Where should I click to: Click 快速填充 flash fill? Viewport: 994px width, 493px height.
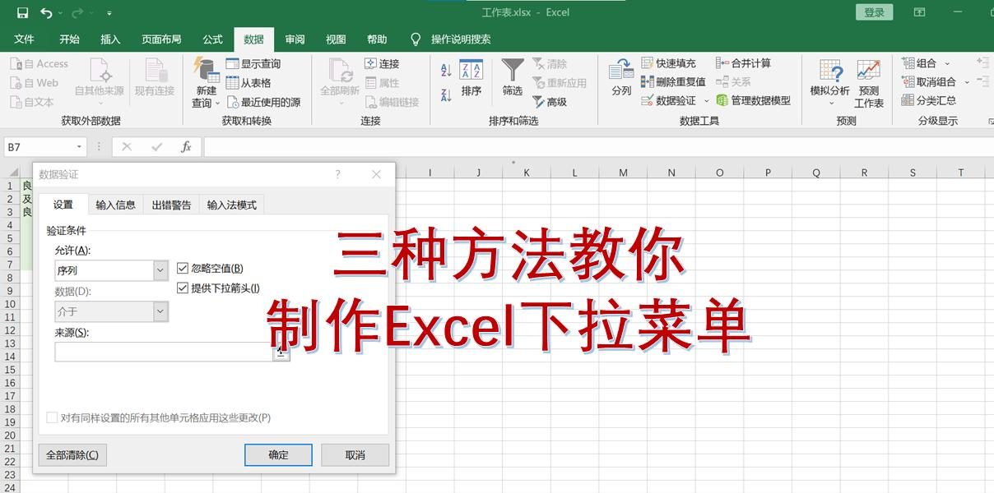click(668, 63)
